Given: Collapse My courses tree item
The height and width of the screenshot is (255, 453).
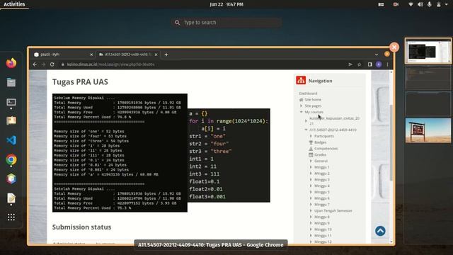Looking at the screenshot, I should point(301,112).
